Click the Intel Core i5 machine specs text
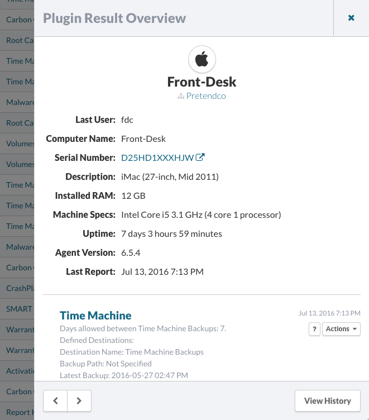 coord(201,215)
